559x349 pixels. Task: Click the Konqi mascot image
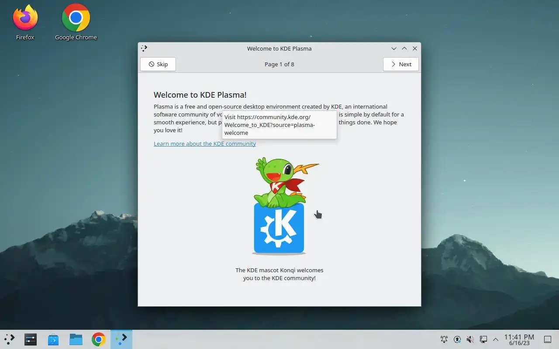click(279, 206)
